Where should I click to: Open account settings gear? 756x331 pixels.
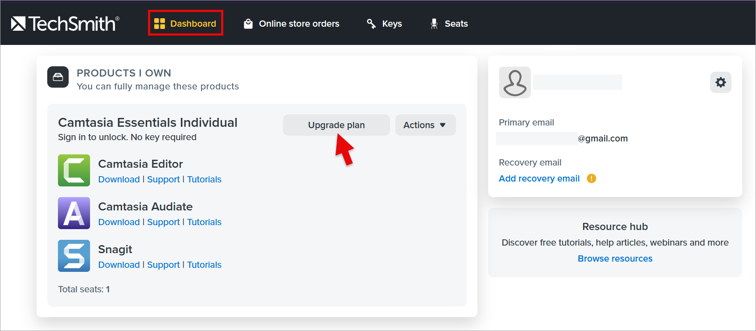pyautogui.click(x=721, y=82)
